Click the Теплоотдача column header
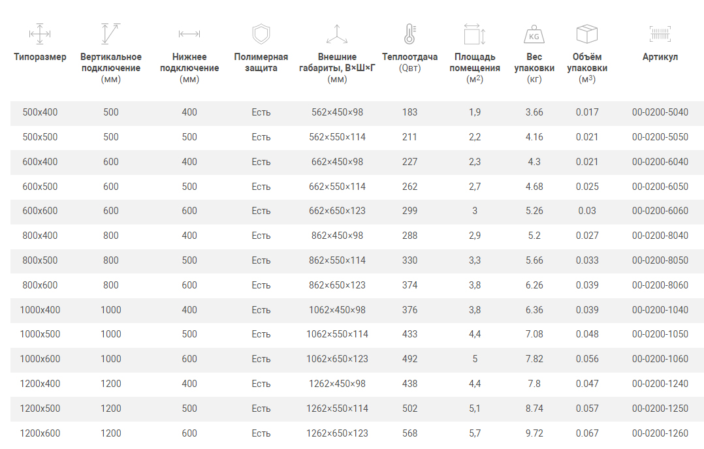The height and width of the screenshot is (449, 704). (409, 57)
